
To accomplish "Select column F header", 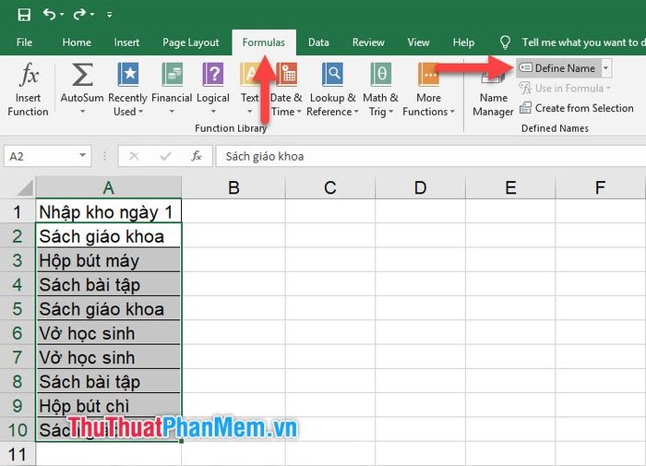I will pyautogui.click(x=600, y=188).
